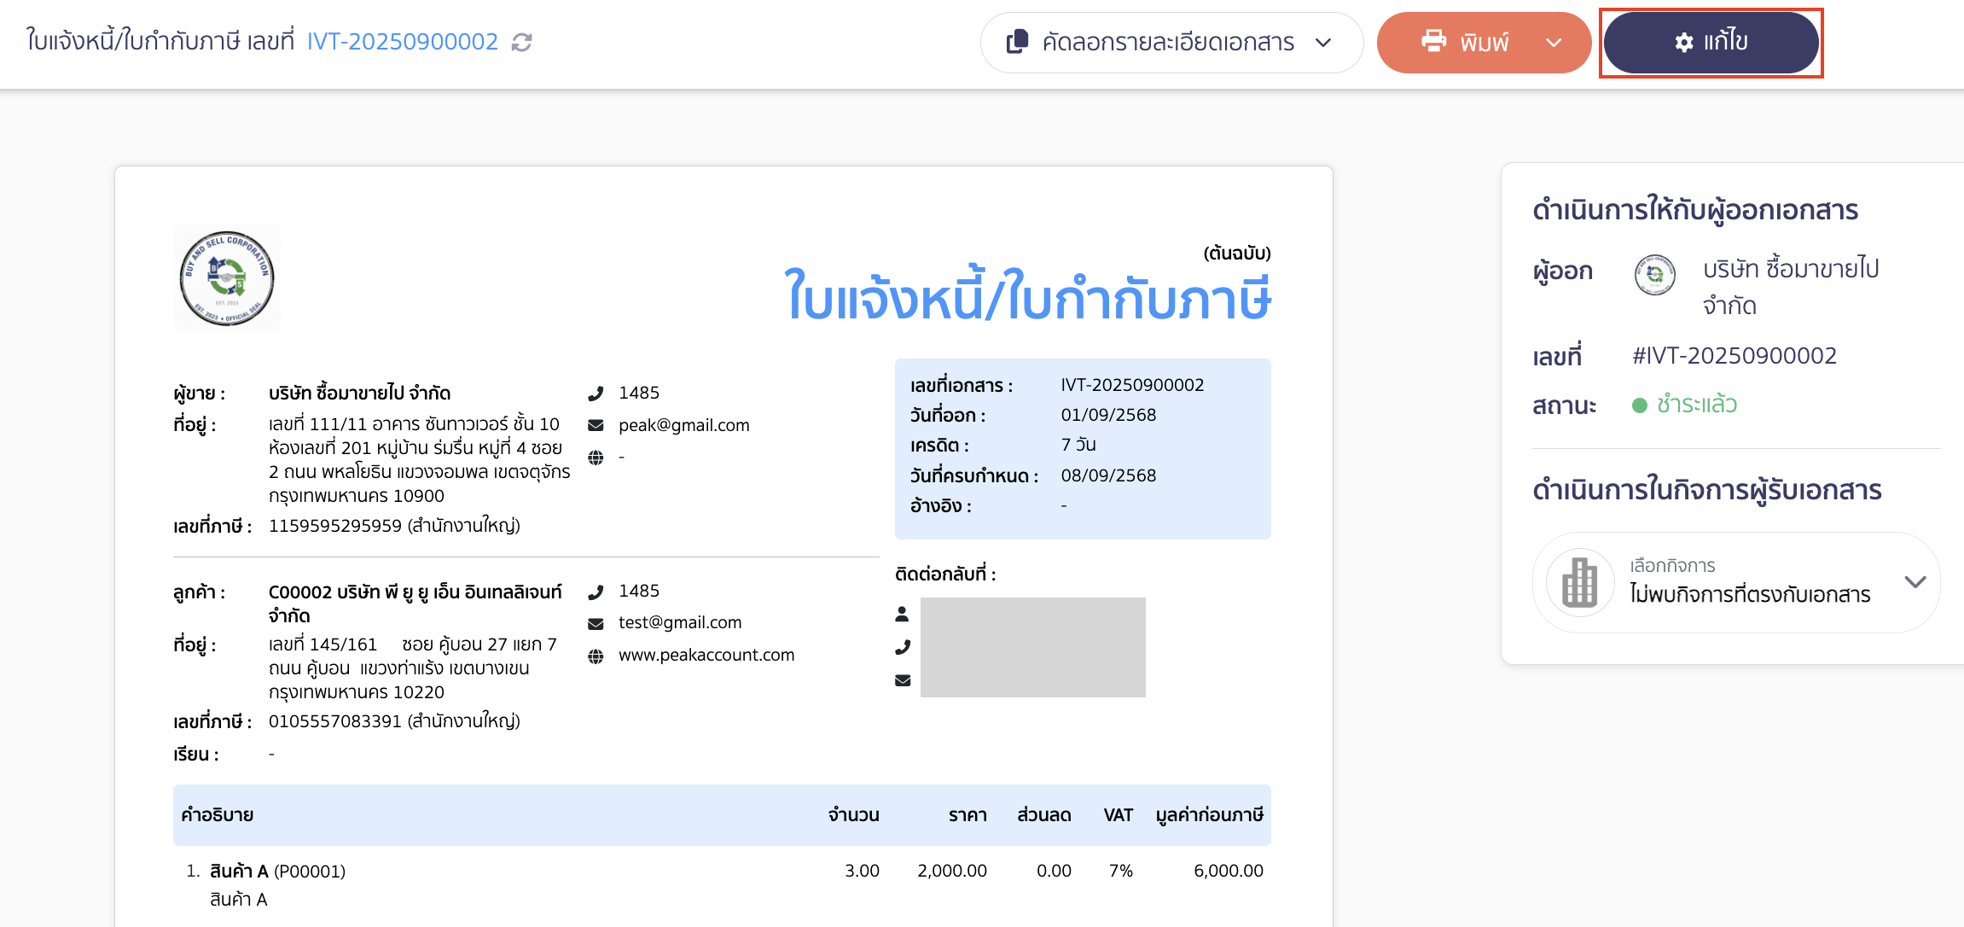Image resolution: width=1964 pixels, height=927 pixels.
Task: Click the issuer logo beside บริษัท ซื้อมาขายไป จำกัด
Action: click(1655, 277)
